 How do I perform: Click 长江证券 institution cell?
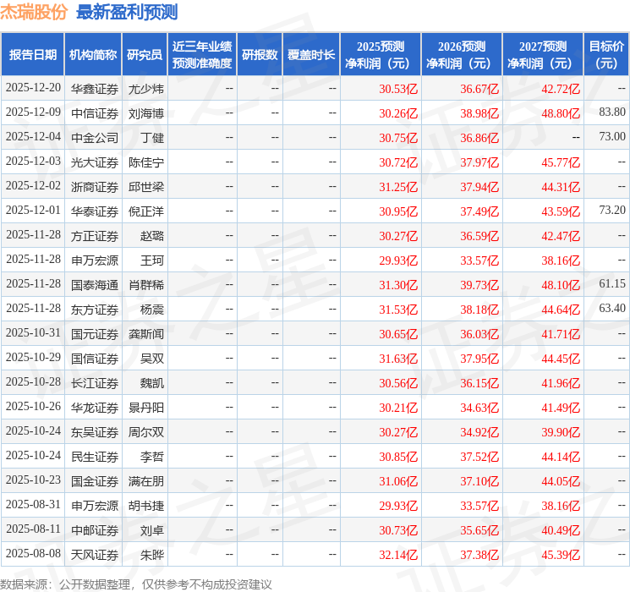click(x=95, y=383)
